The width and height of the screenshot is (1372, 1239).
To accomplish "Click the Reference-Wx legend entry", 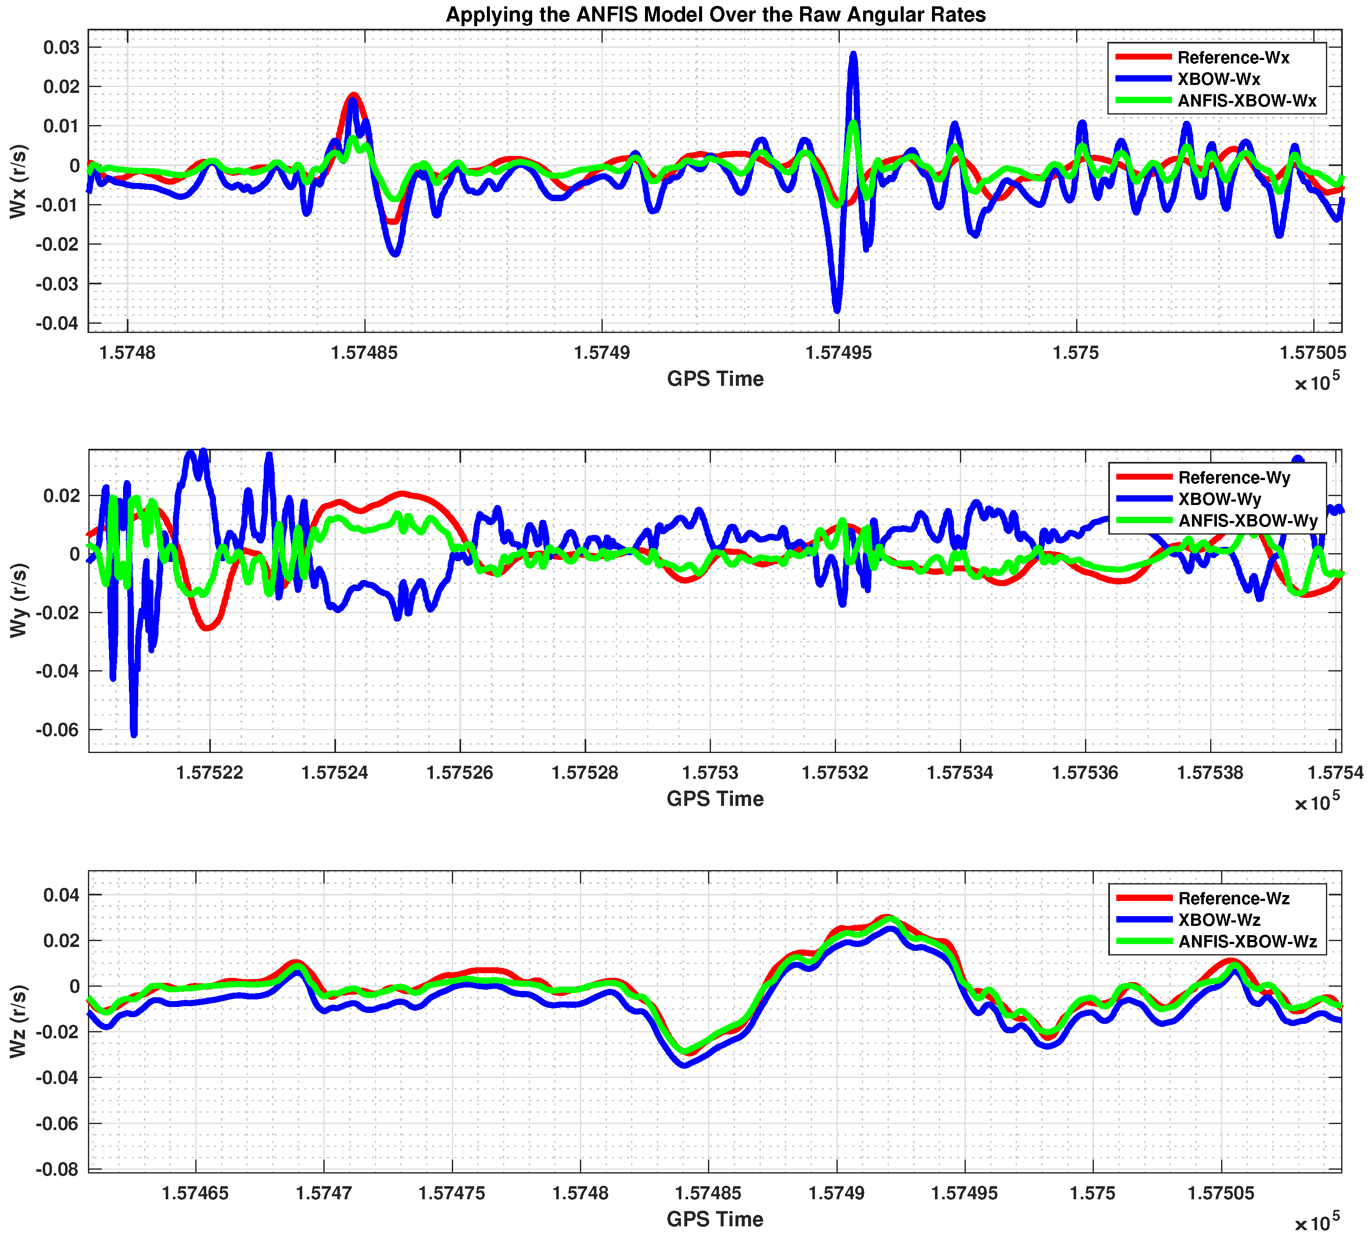I will [1233, 58].
